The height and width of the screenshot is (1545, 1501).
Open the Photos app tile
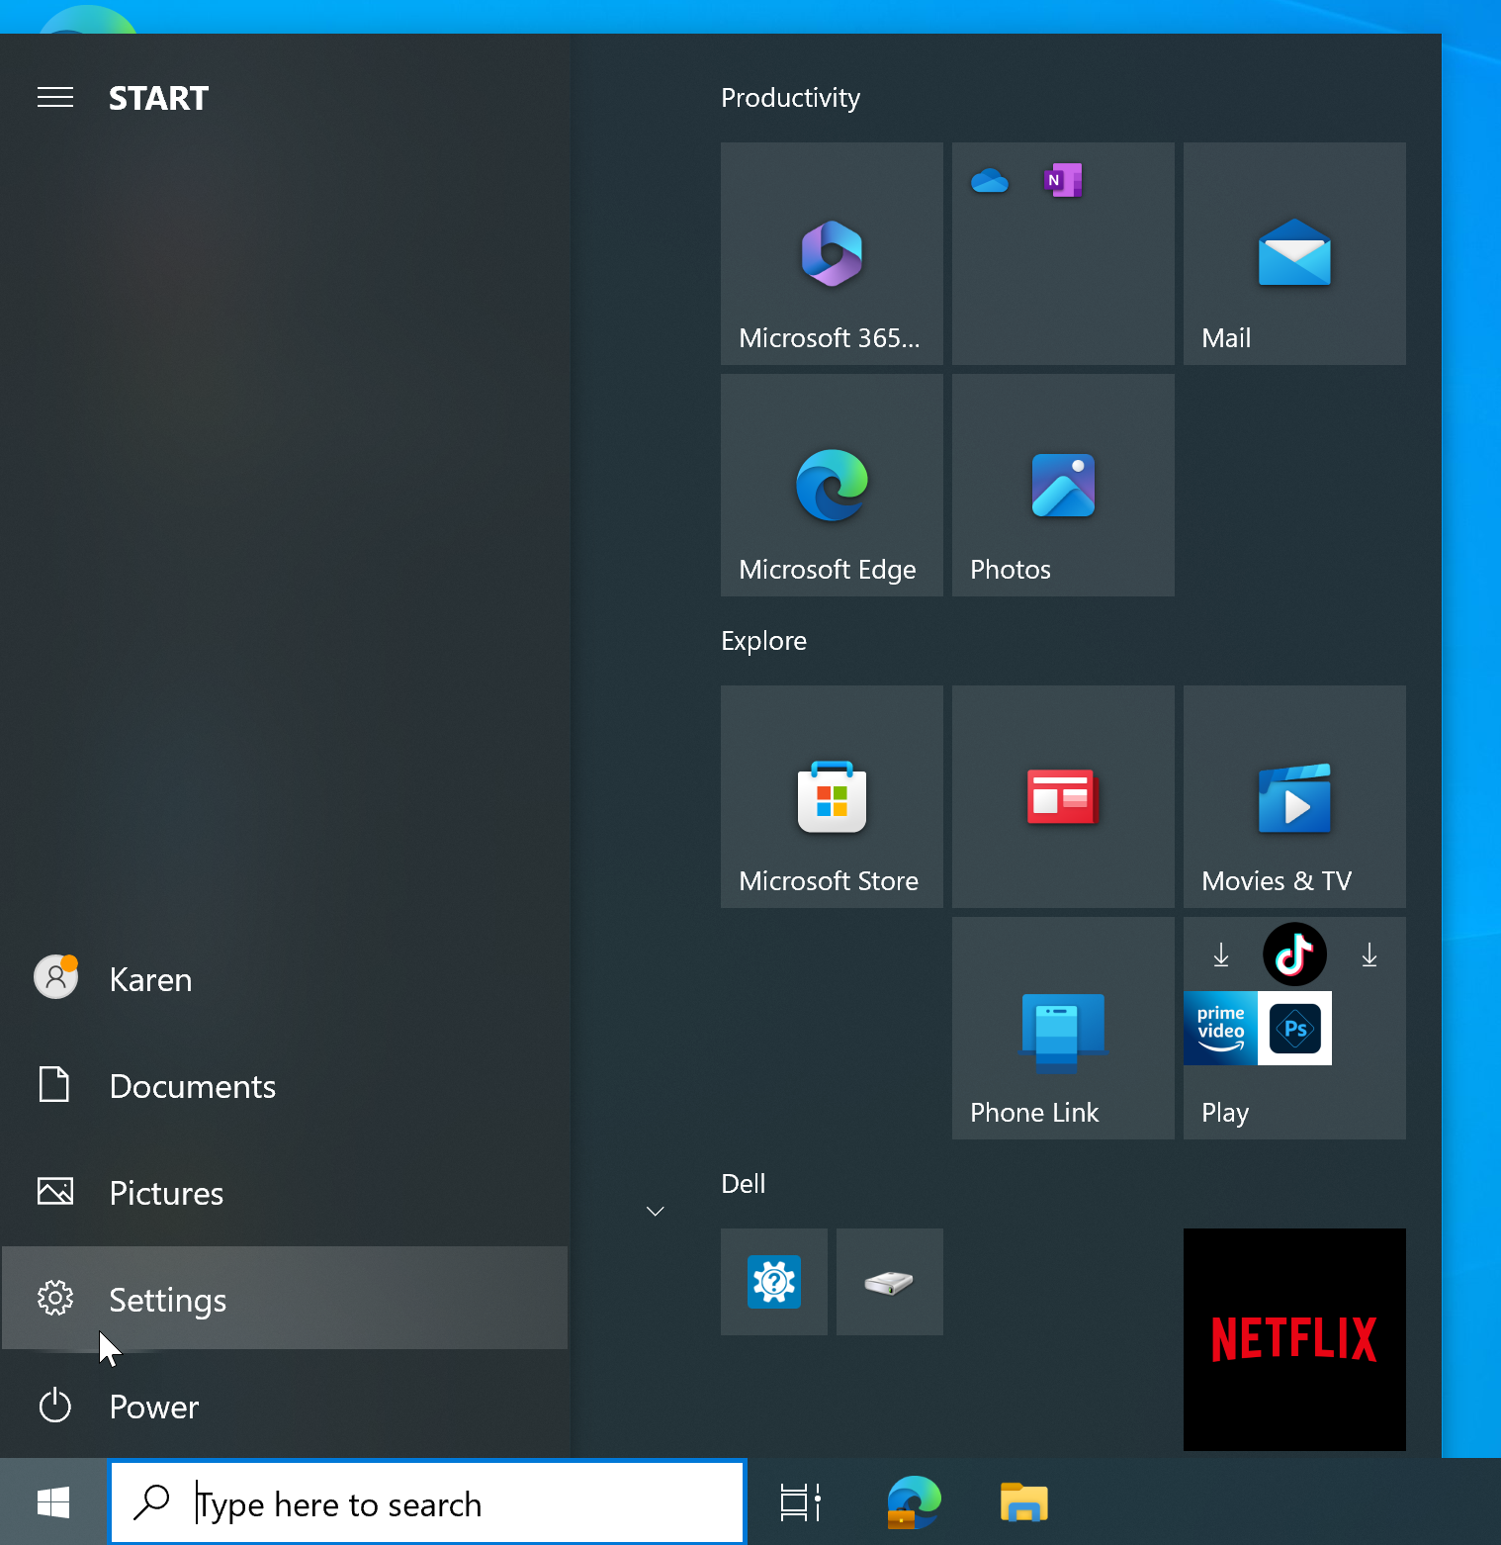tap(1062, 485)
